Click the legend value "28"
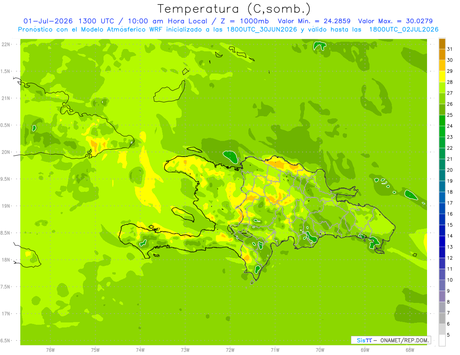The width and height of the screenshot is (460, 355). click(x=450, y=82)
